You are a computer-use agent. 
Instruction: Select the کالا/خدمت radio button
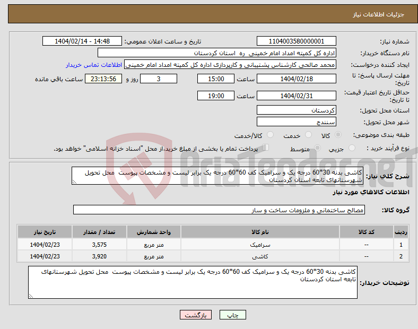271,135
